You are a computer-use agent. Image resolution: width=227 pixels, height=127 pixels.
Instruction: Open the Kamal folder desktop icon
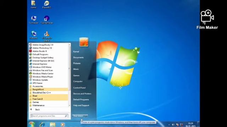[x=33, y=4]
